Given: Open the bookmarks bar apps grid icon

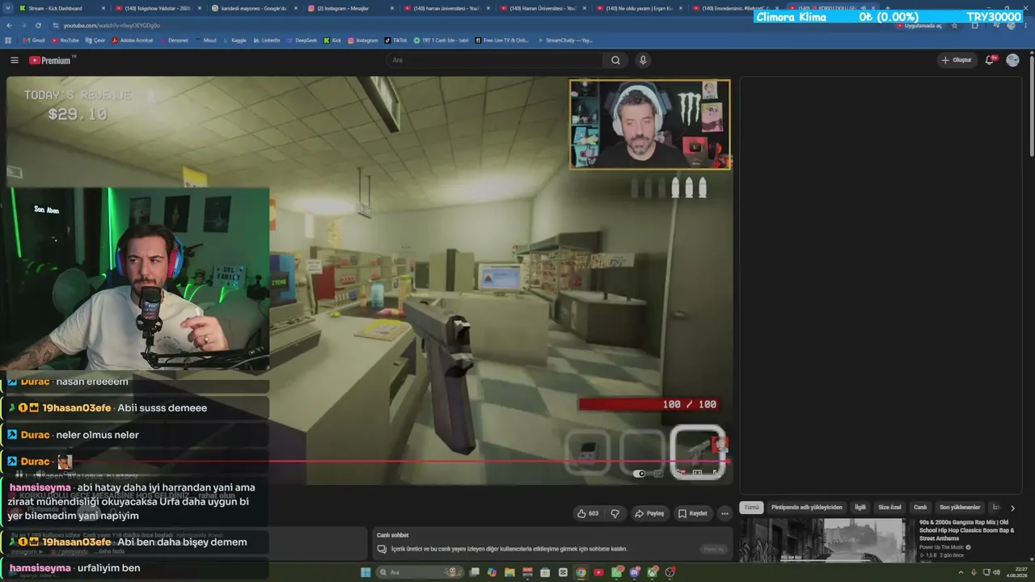Looking at the screenshot, I should pos(9,40).
